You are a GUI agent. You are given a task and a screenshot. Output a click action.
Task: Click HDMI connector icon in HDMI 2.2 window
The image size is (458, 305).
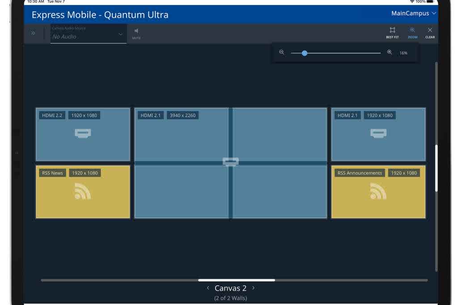[83, 133]
